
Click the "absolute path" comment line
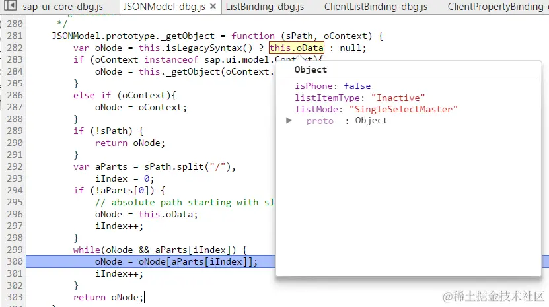(184, 202)
